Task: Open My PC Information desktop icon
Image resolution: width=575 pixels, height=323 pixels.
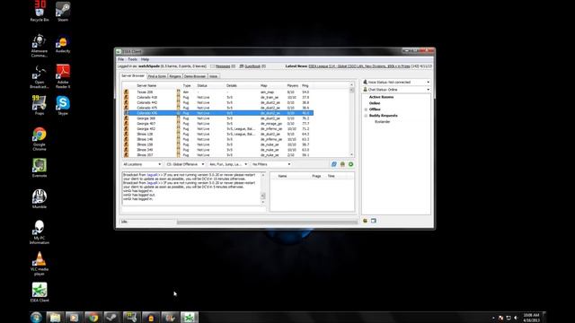Action: pos(40,231)
